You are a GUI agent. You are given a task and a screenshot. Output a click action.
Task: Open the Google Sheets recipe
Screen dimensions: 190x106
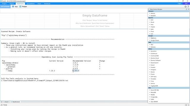155,41
